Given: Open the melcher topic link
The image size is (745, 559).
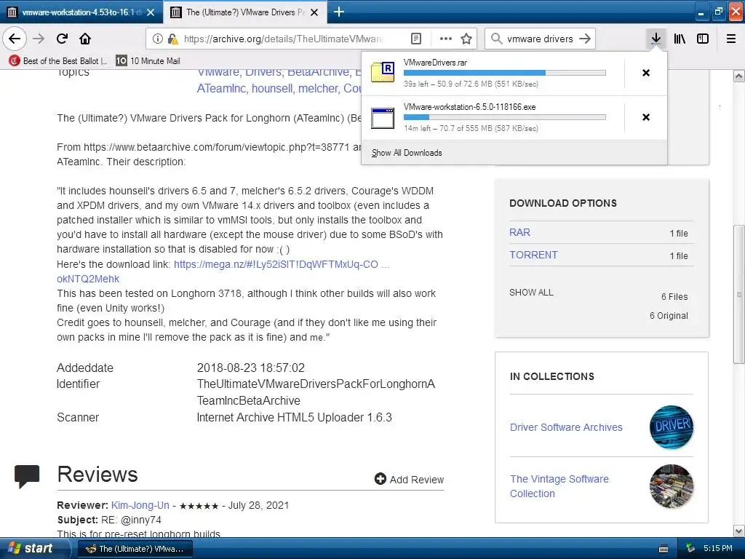Looking at the screenshot, I should pos(318,88).
